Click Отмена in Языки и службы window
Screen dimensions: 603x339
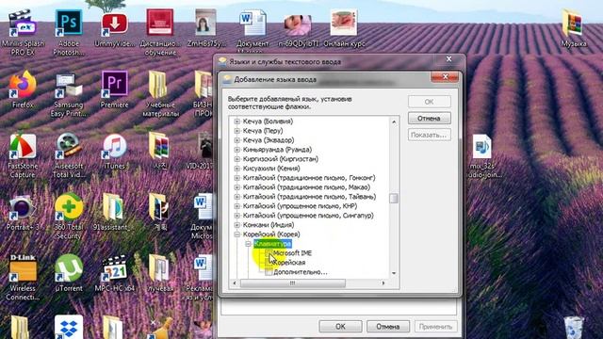387,327
